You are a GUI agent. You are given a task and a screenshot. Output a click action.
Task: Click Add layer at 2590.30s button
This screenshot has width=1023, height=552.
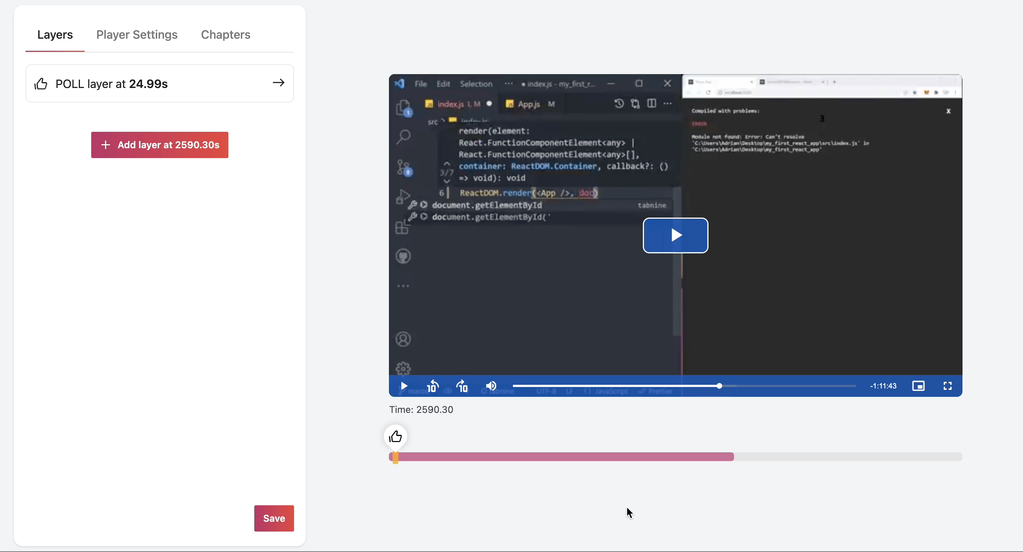[160, 145]
